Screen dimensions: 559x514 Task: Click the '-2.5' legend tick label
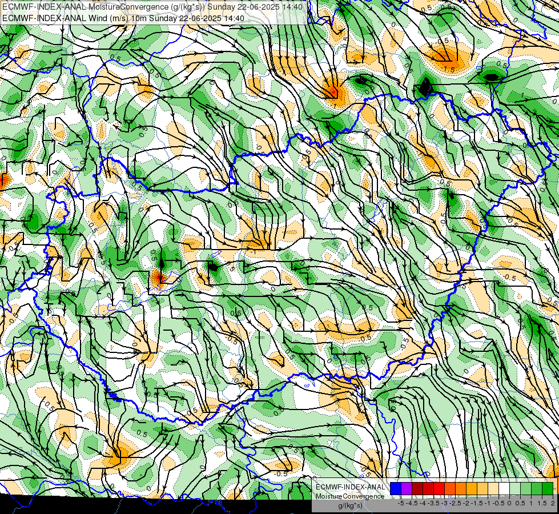[455, 503]
